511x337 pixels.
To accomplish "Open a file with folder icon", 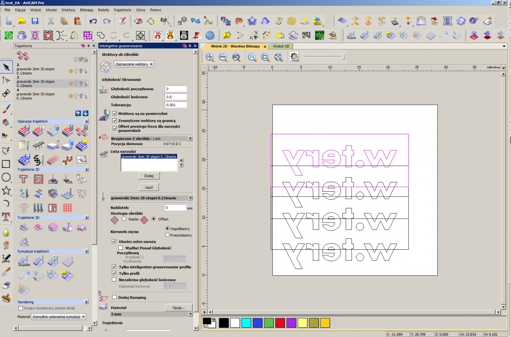I will point(22,21).
